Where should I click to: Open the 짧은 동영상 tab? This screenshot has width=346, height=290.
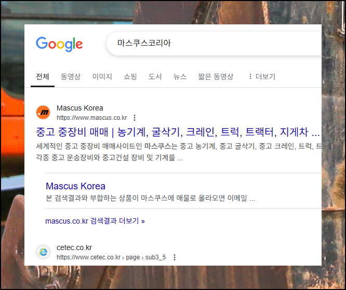click(216, 76)
